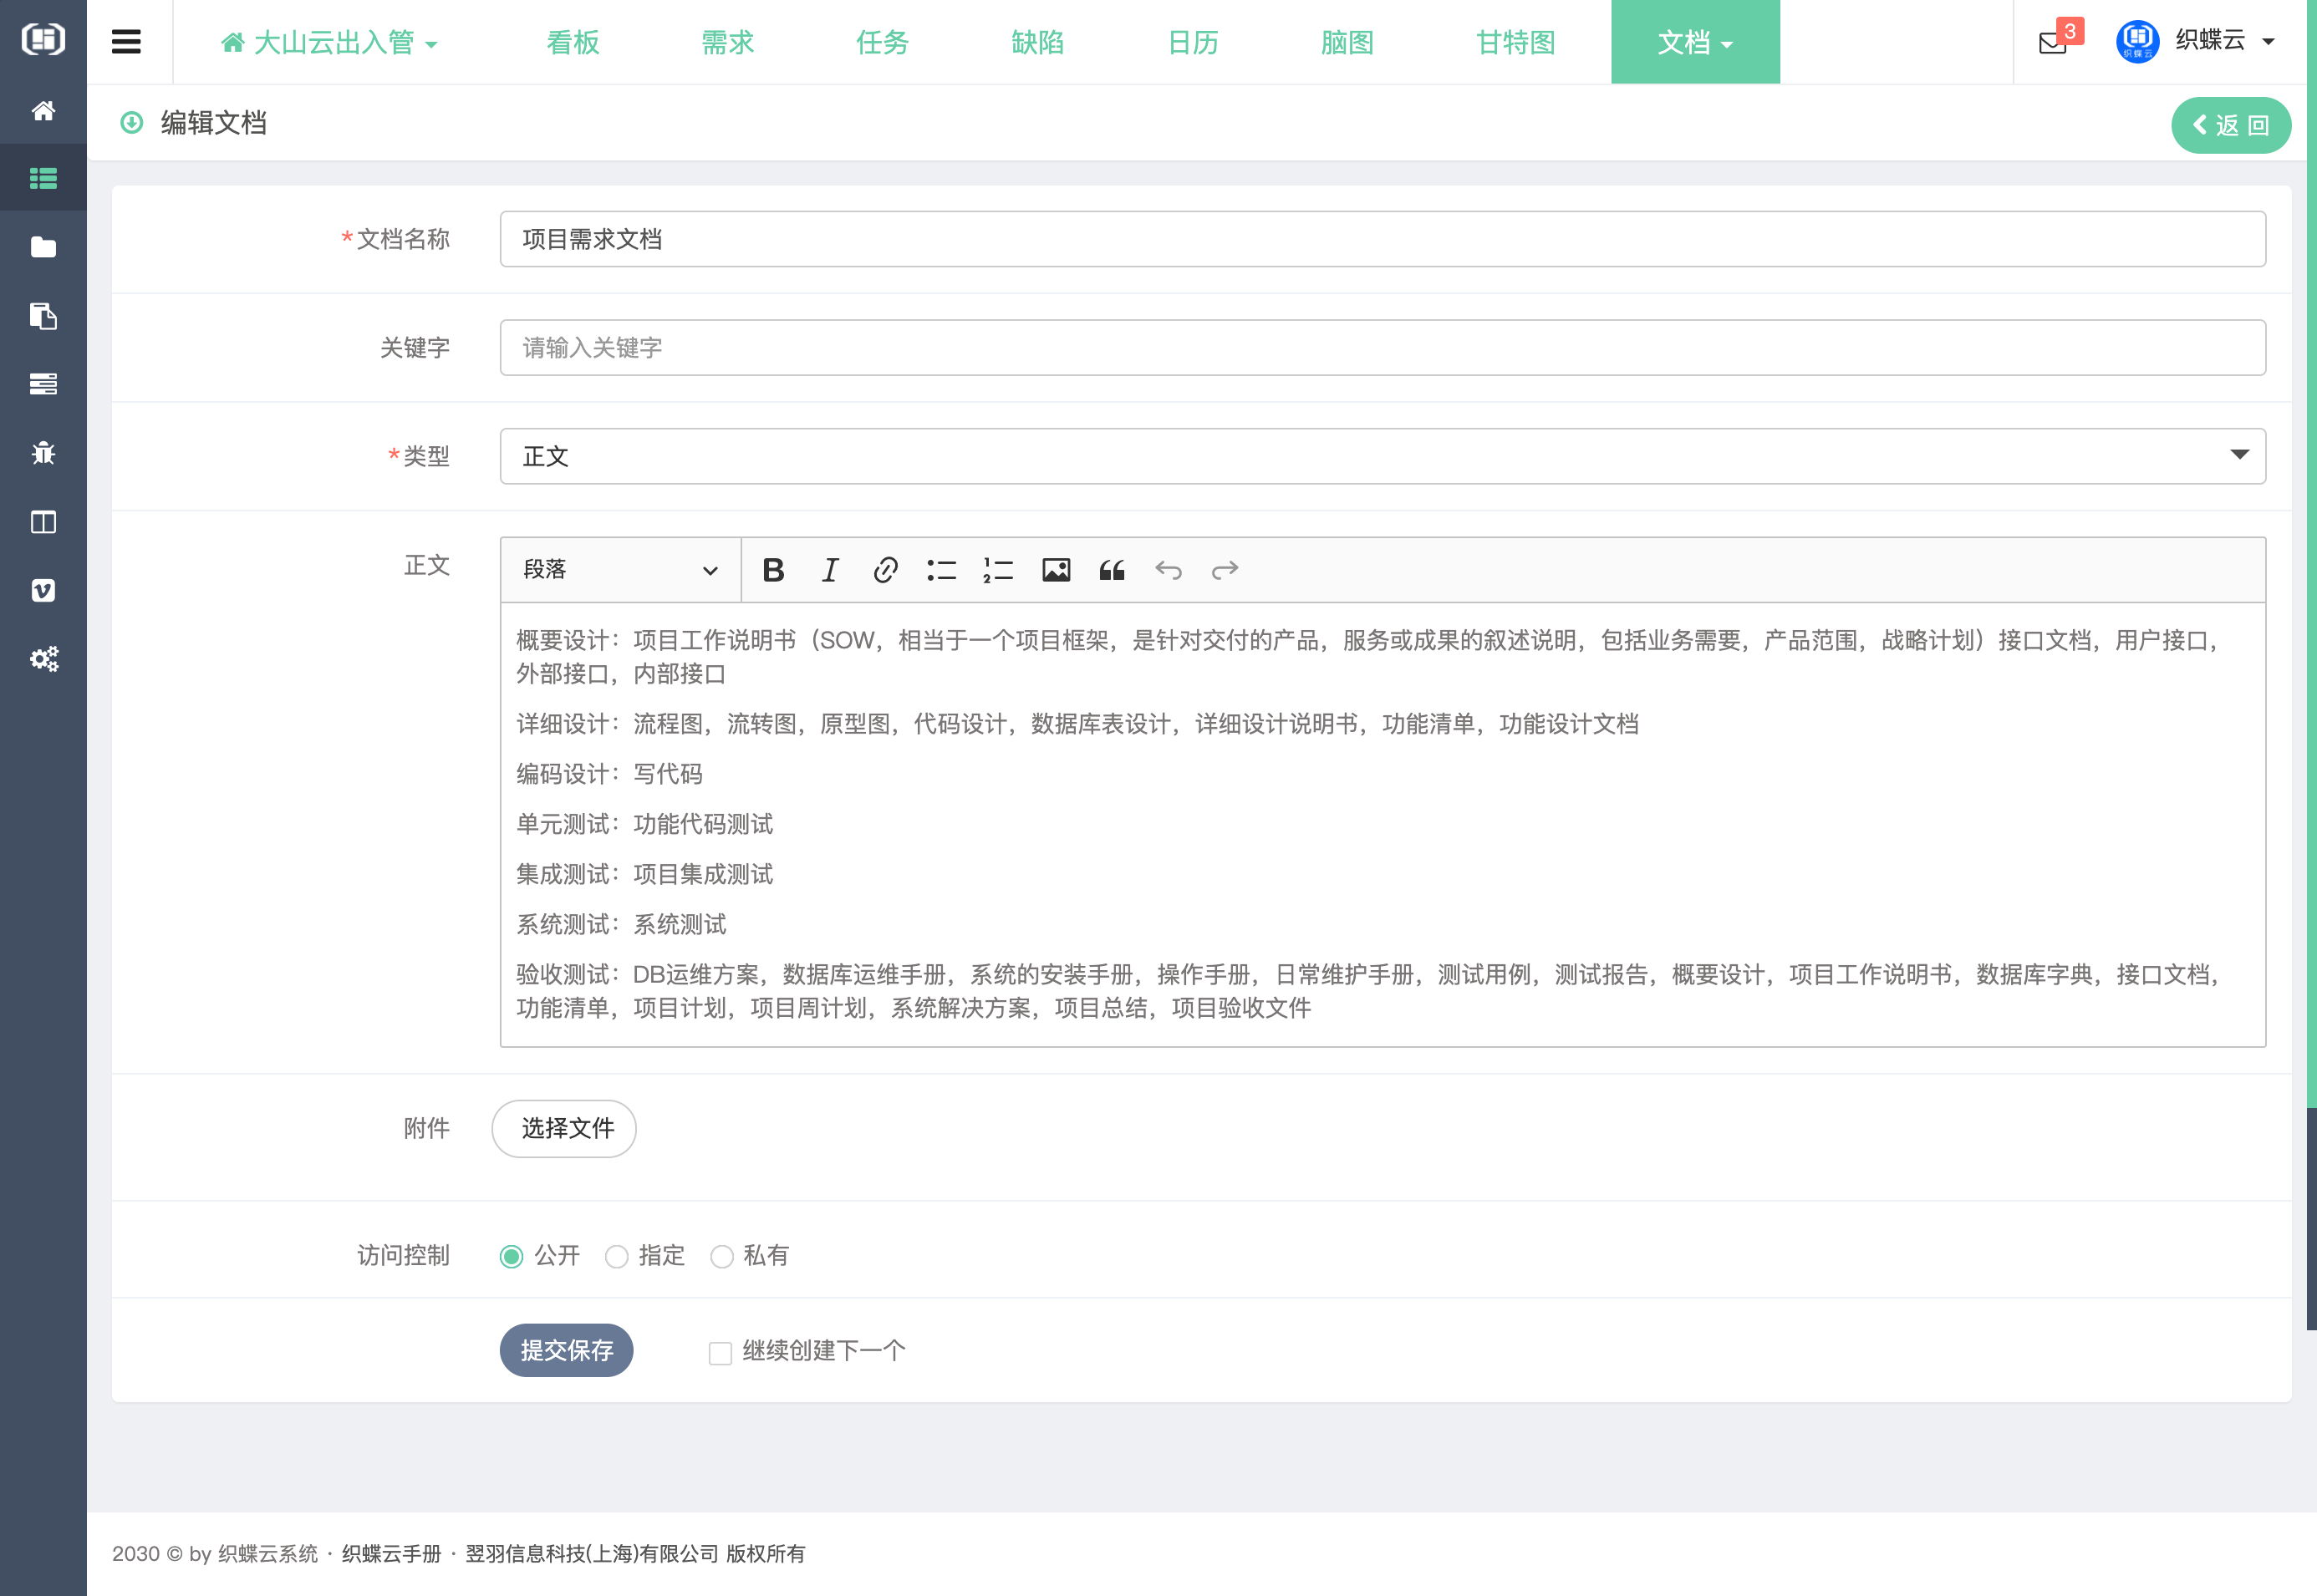This screenshot has width=2317, height=1596.
Task: Switch to the 甘特图 tab
Action: (1515, 42)
